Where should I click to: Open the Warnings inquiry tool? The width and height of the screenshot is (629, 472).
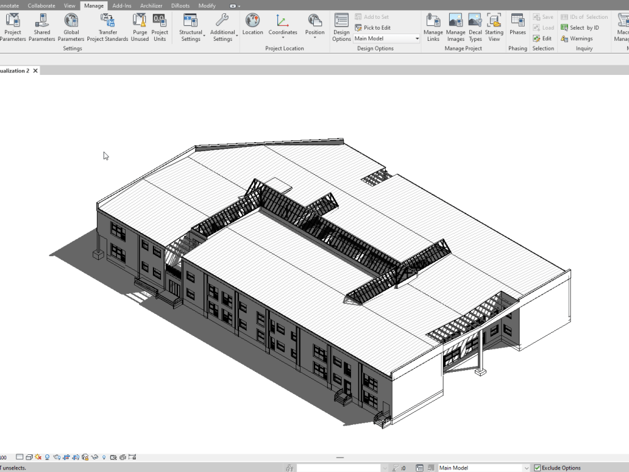pos(579,38)
